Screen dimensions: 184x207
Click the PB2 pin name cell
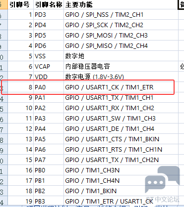(49, 191)
